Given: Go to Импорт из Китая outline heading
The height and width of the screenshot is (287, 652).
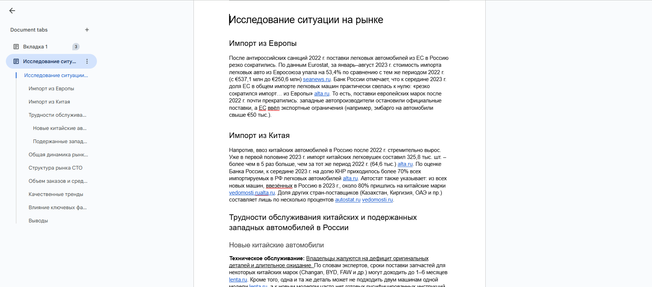Looking at the screenshot, I should click(x=49, y=102).
